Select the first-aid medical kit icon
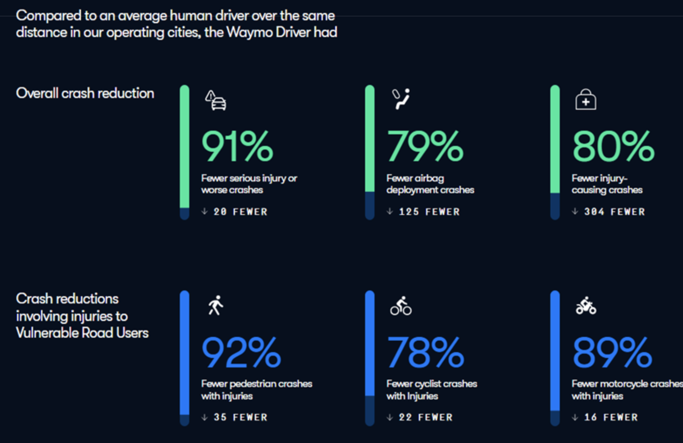 pyautogui.click(x=586, y=100)
